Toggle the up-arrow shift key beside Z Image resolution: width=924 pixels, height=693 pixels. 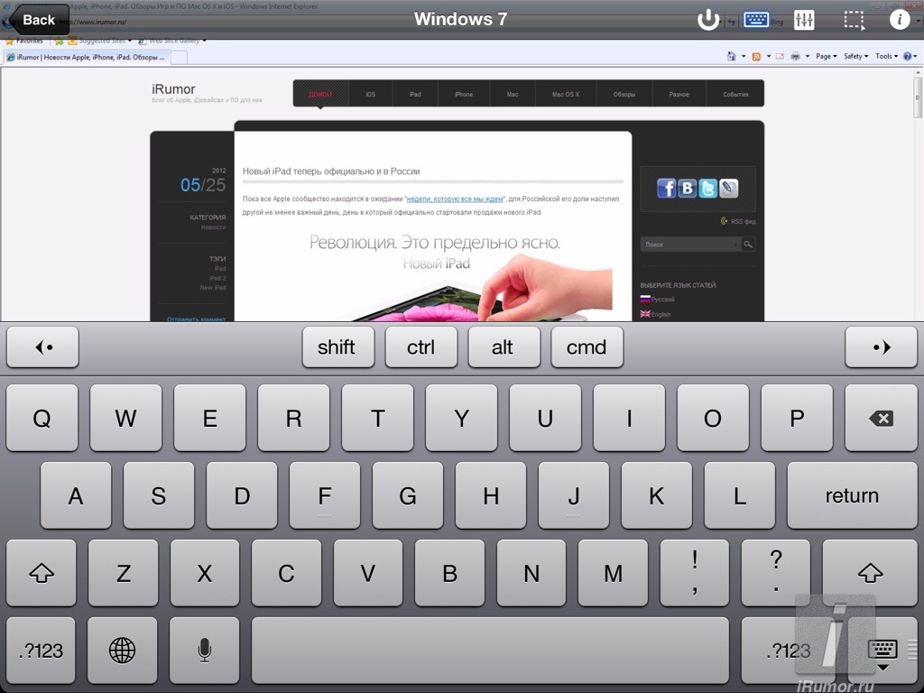(42, 573)
